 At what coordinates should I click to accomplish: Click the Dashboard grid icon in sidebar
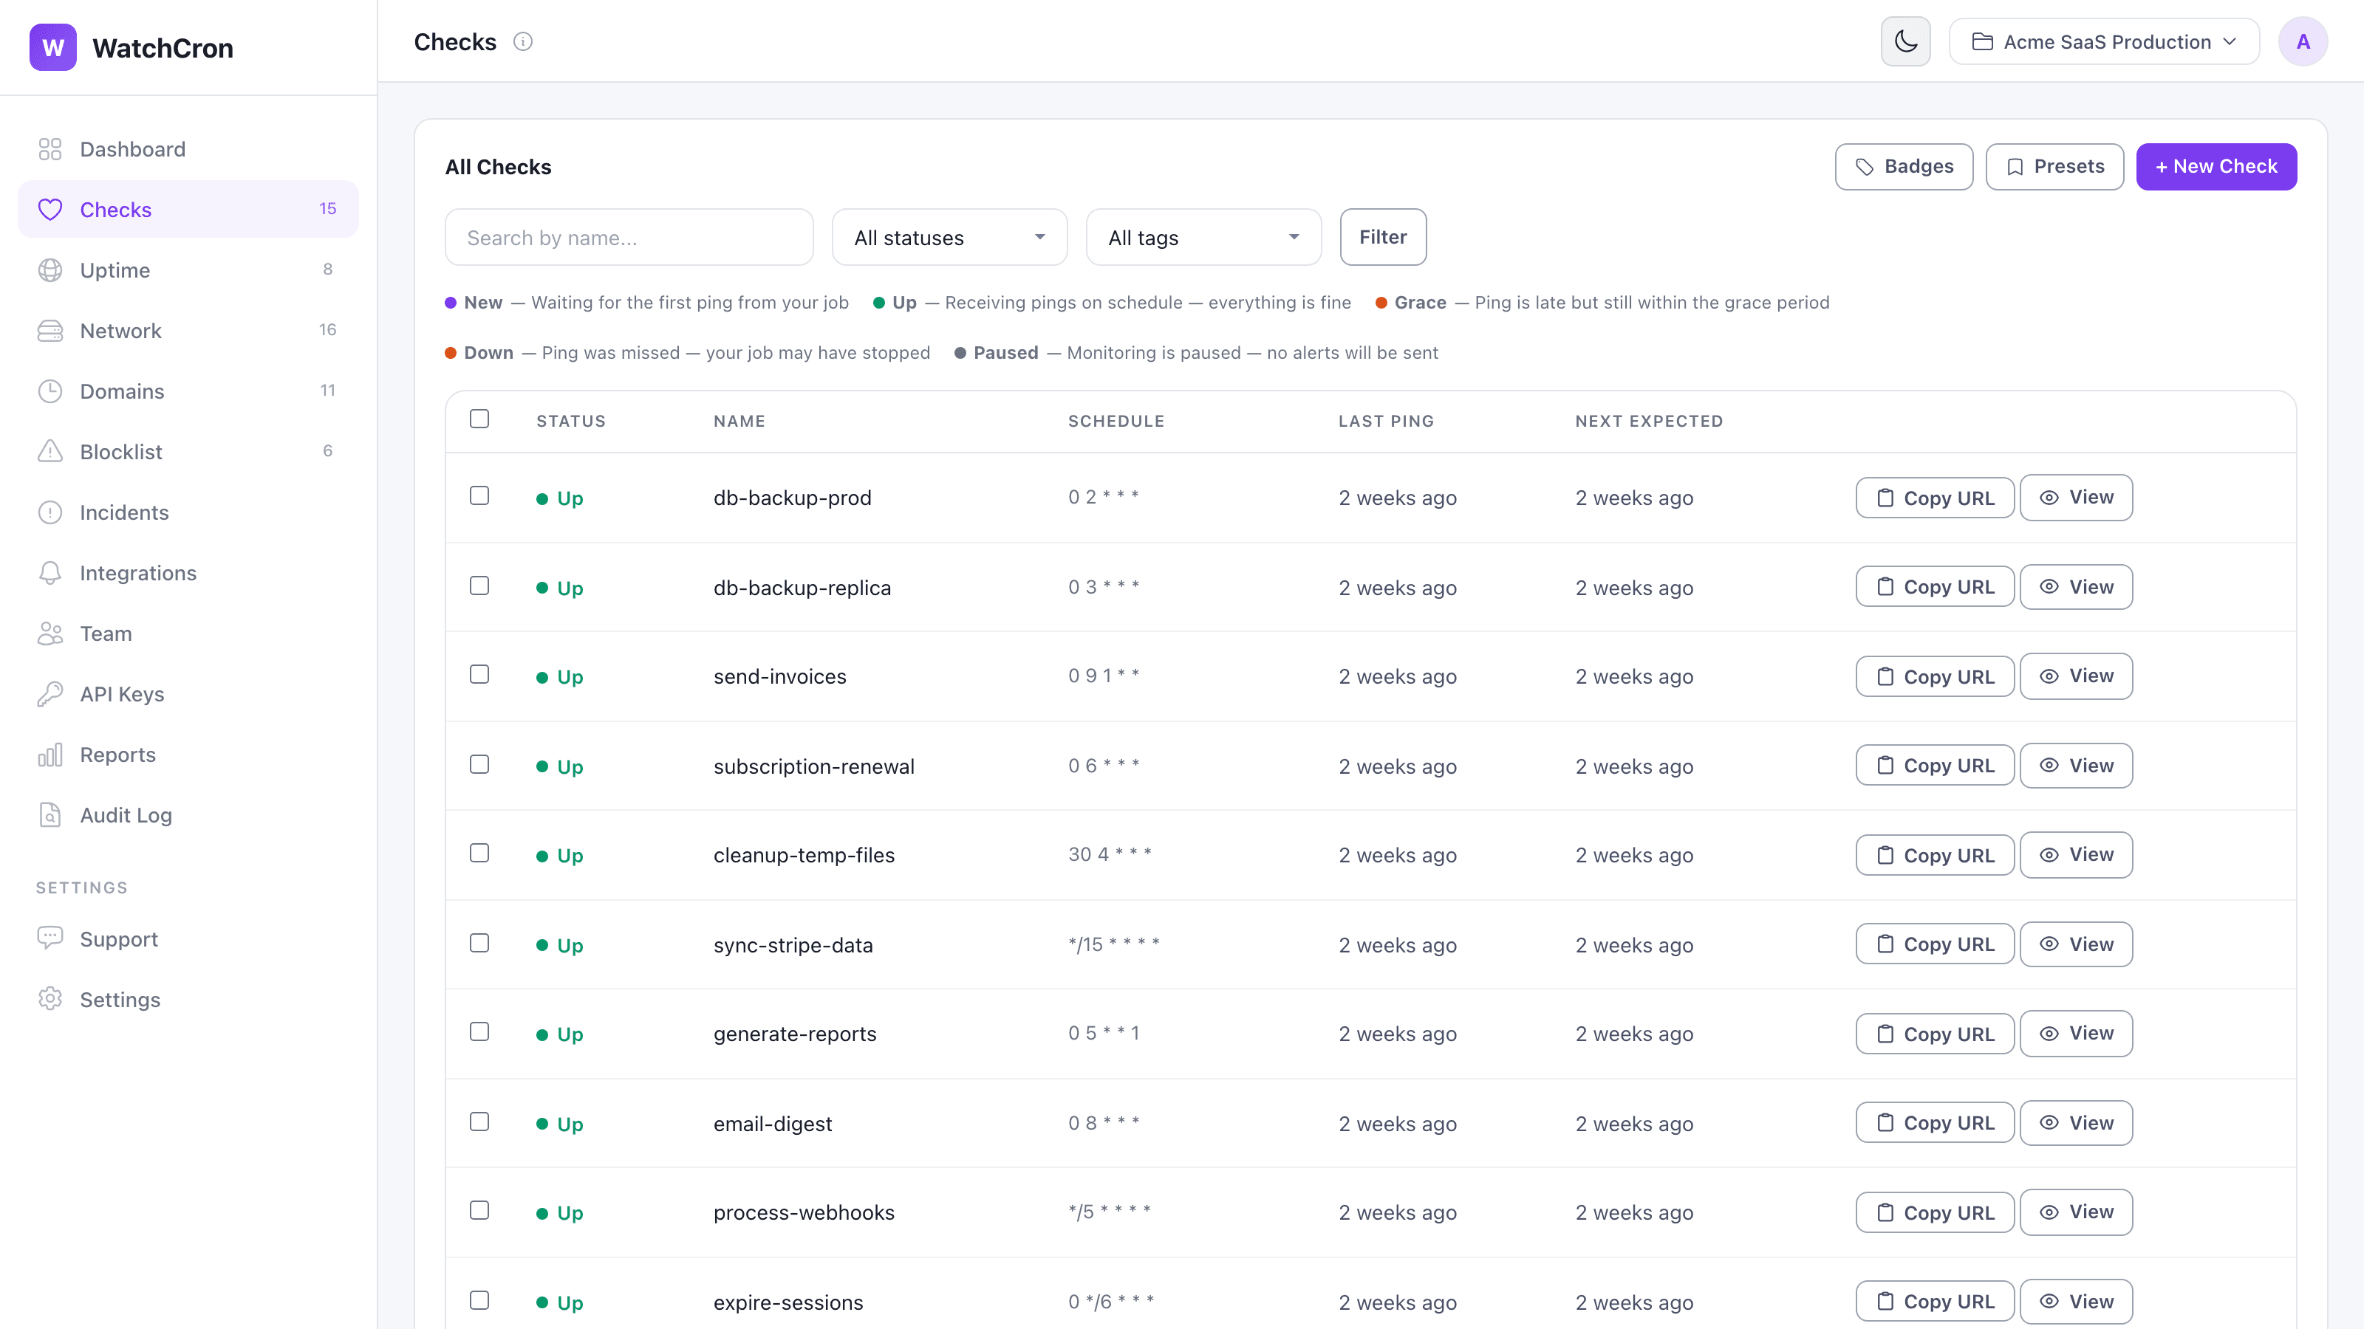(x=50, y=149)
